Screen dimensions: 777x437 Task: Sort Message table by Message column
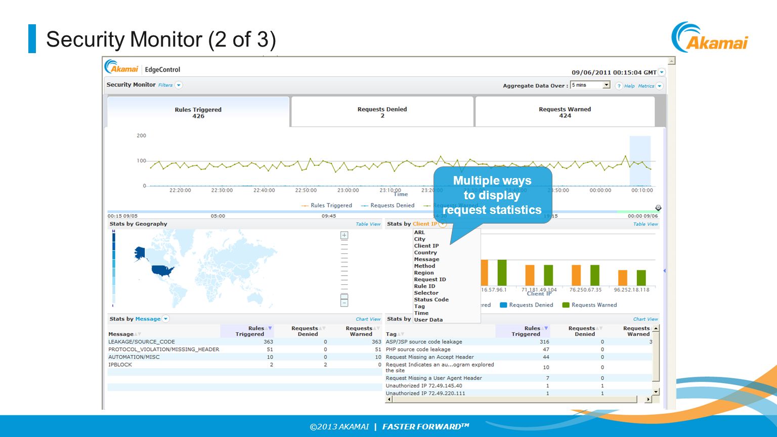pyautogui.click(x=124, y=334)
